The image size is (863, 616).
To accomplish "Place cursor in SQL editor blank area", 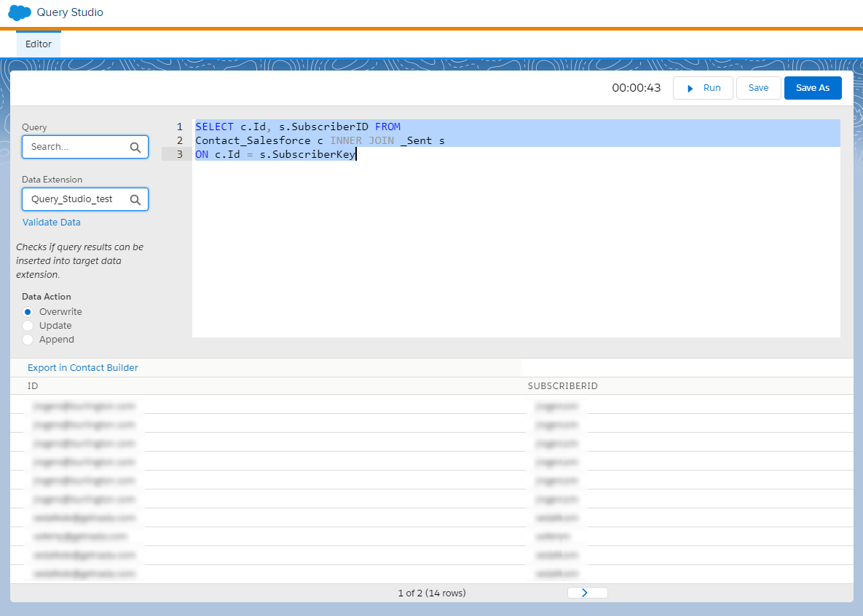I will [x=510, y=255].
